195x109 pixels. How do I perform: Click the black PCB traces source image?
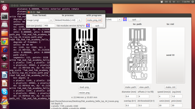pos(84,55)
